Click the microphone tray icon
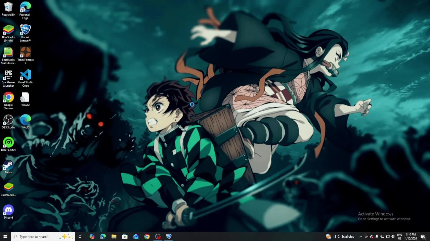Image resolution: width=430 pixels, height=241 pixels. coord(377,237)
